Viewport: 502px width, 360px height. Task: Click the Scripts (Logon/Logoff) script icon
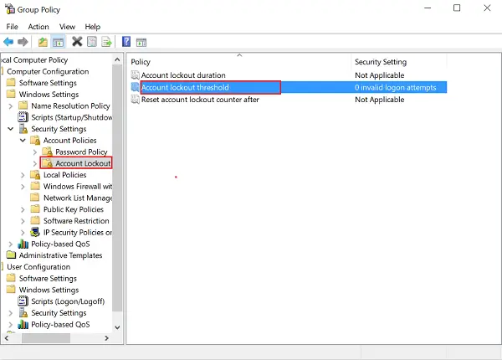(23, 301)
